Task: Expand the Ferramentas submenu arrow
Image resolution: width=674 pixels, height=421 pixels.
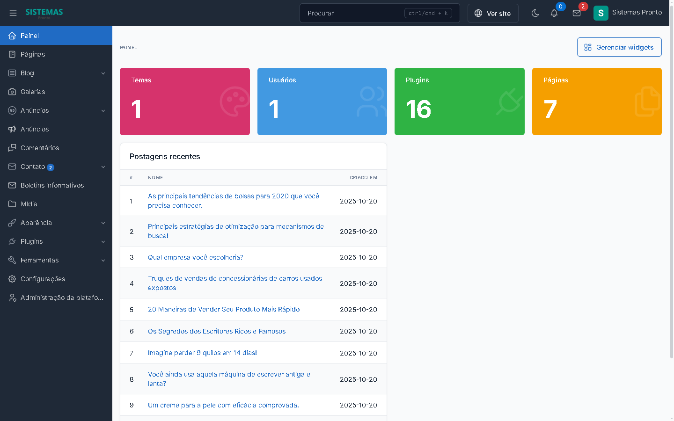Action: [103, 261]
